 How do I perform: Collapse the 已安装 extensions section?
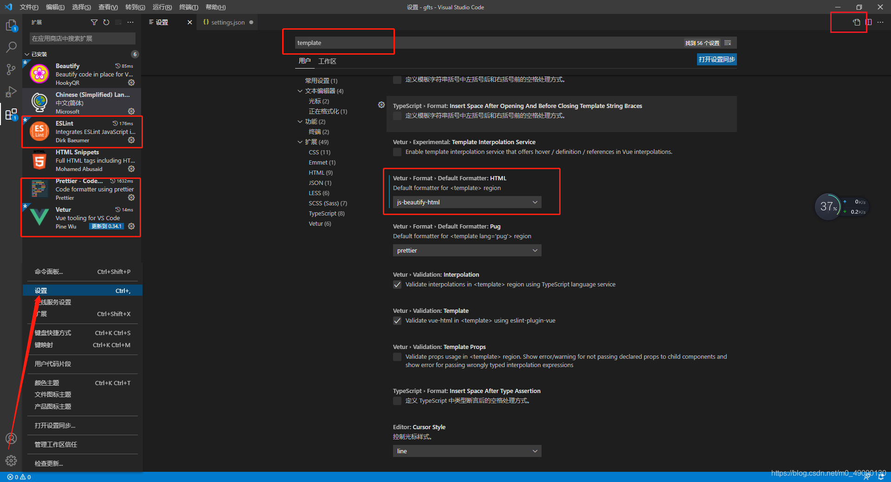(27, 54)
